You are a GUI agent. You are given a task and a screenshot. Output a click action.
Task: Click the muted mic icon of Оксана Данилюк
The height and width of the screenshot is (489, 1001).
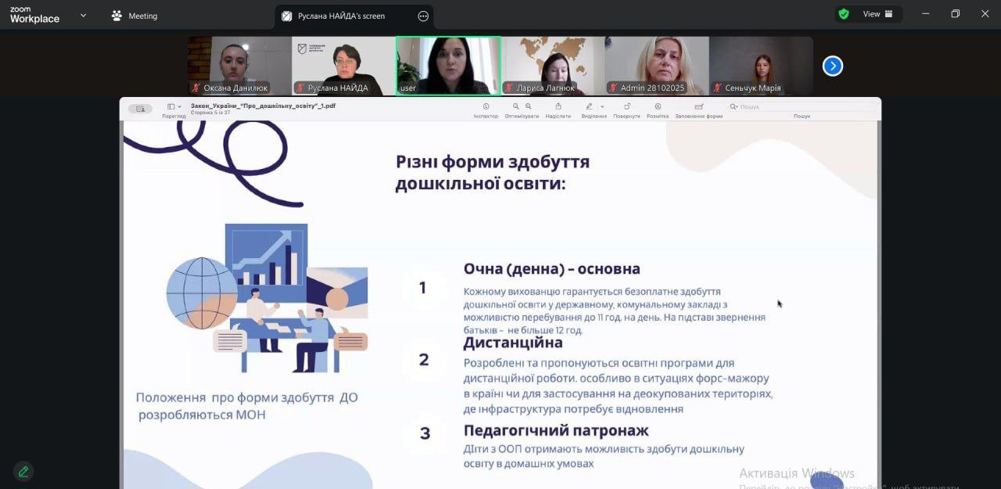tap(196, 88)
